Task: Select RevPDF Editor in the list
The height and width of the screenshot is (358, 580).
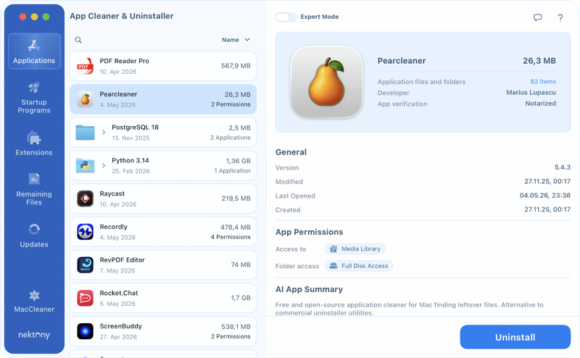Action: pyautogui.click(x=163, y=265)
